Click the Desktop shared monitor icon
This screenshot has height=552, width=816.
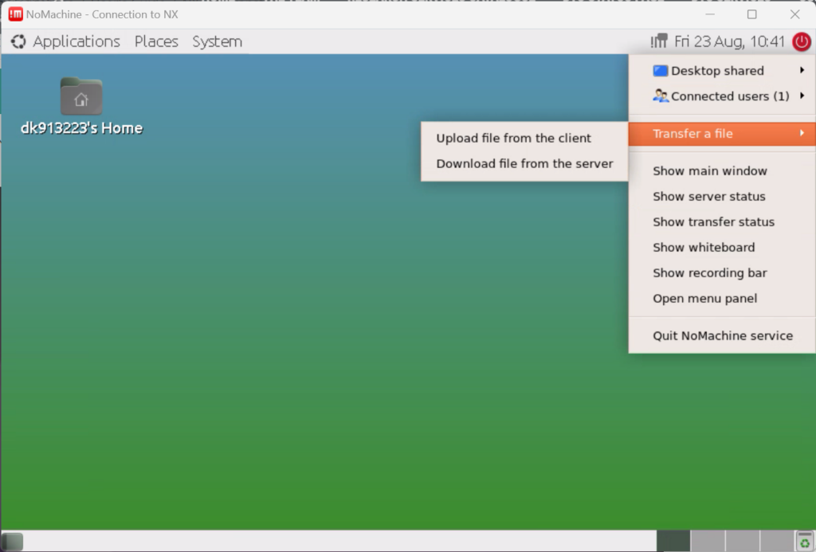pyautogui.click(x=661, y=70)
